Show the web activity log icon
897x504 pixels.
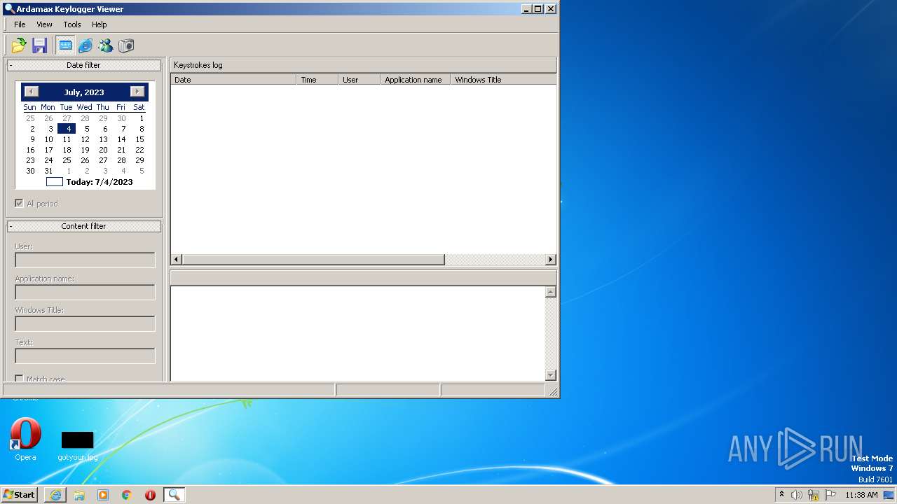coord(85,45)
